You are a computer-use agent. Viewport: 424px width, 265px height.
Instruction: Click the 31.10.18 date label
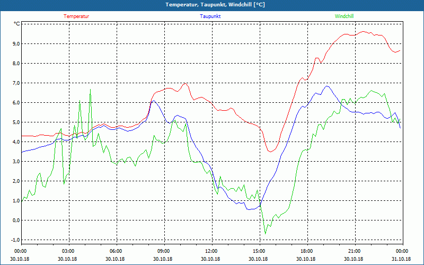tap(401, 259)
